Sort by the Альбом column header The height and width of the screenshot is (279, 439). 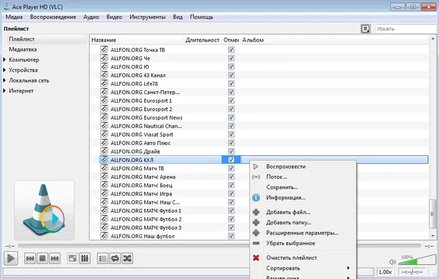tap(334, 40)
